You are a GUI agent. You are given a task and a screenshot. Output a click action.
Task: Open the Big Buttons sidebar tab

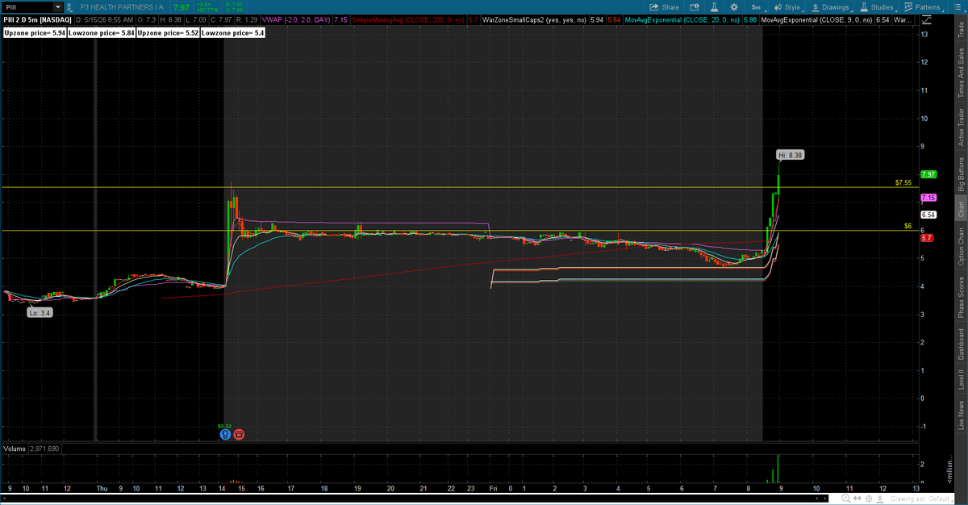[x=961, y=173]
